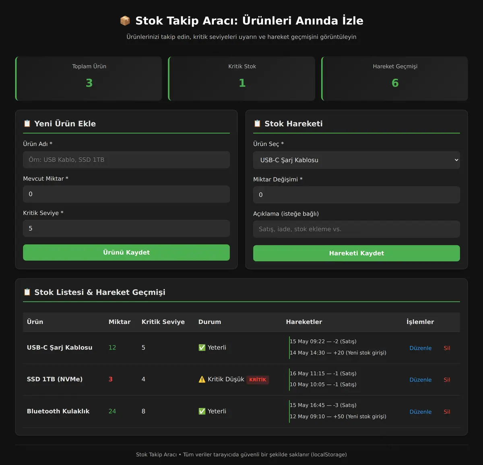The image size is (483, 465).
Task: Click the 12 May 09:10 stock entry movement
Action: (x=338, y=416)
